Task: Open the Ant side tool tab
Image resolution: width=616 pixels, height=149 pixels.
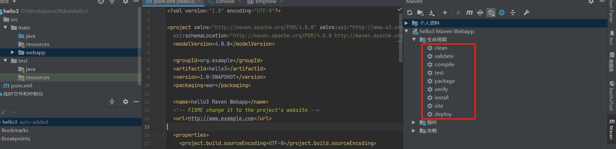Action: click(x=611, y=37)
